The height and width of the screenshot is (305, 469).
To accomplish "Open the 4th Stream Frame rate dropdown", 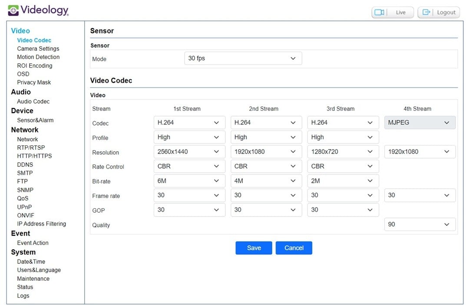I will click(419, 195).
